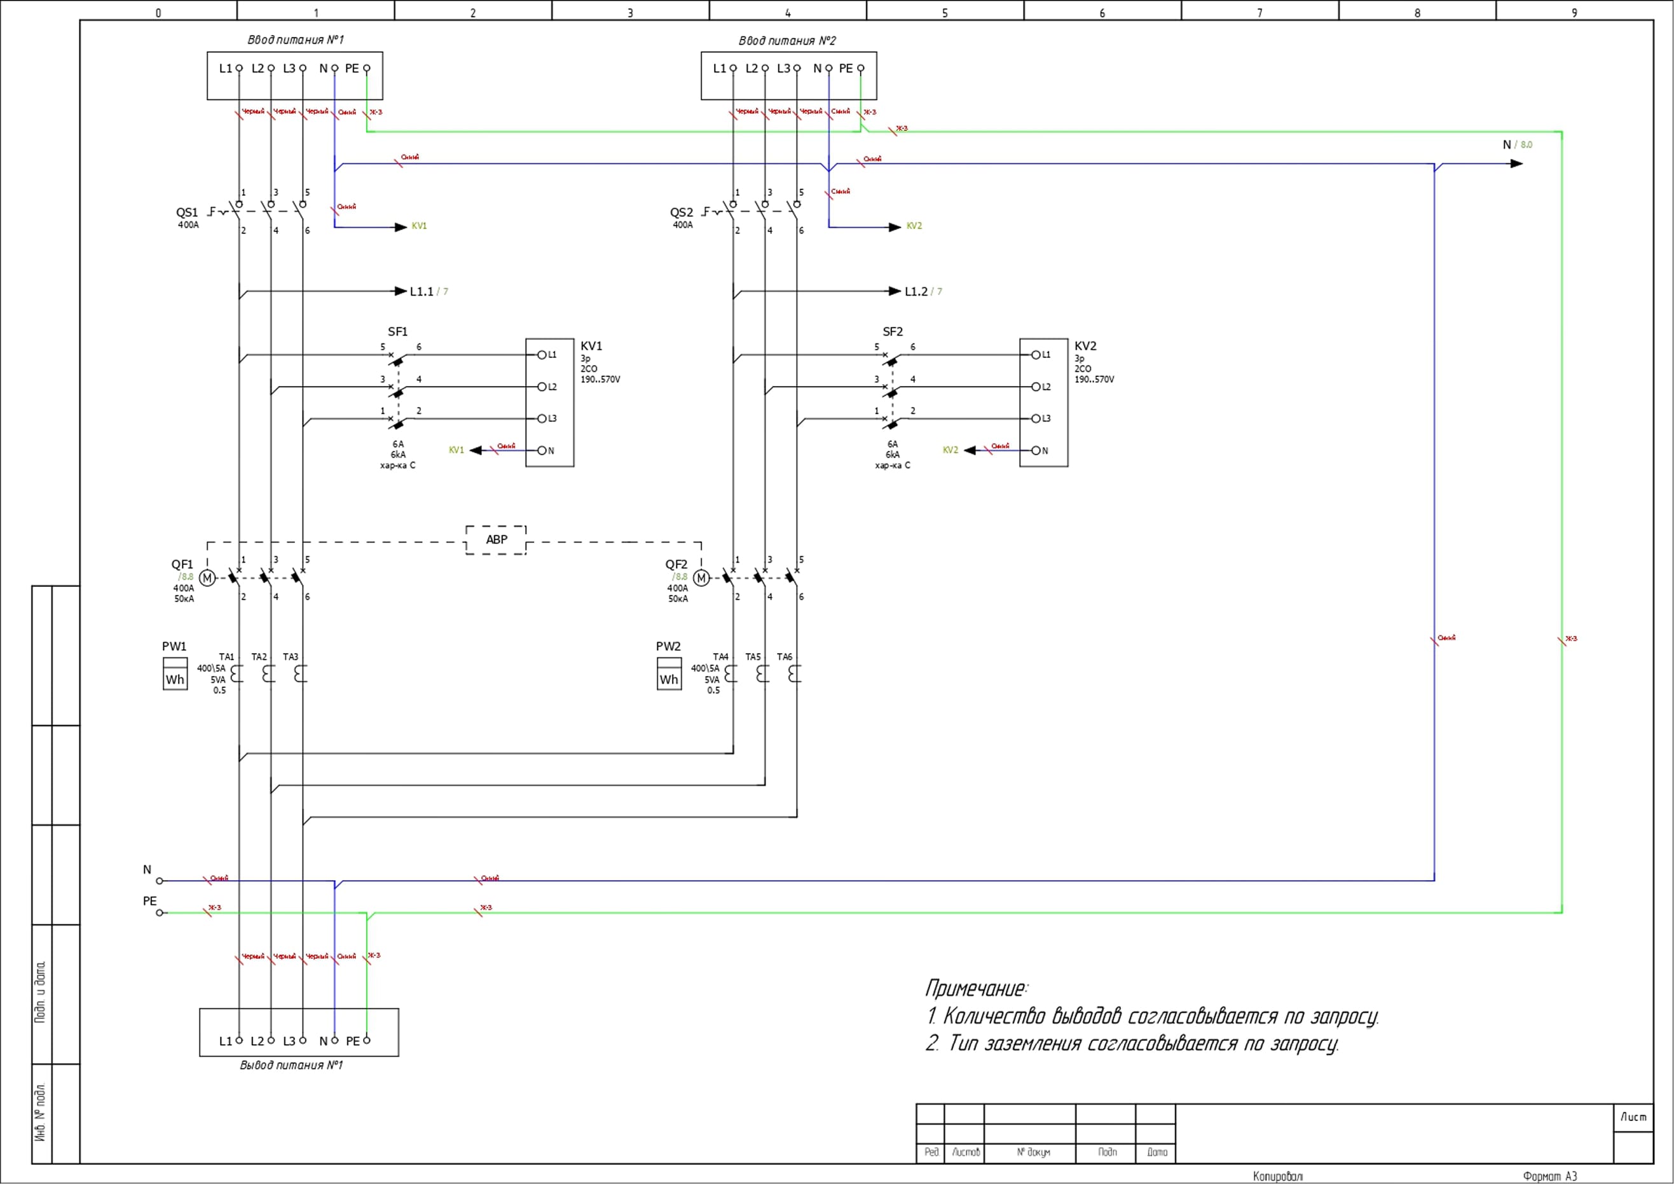Image resolution: width=1674 pixels, height=1184 pixels.
Task: Select the TA6 current transformer symbol
Action: click(794, 673)
